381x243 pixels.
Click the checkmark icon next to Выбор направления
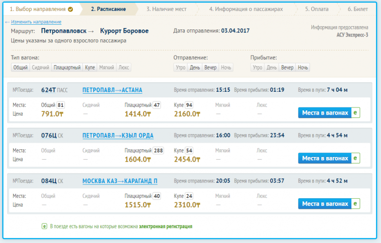70,9
